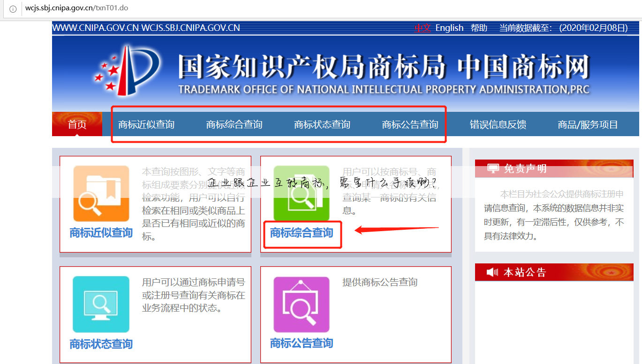Switch the site language to English
This screenshot has height=364, width=642.
click(x=449, y=28)
